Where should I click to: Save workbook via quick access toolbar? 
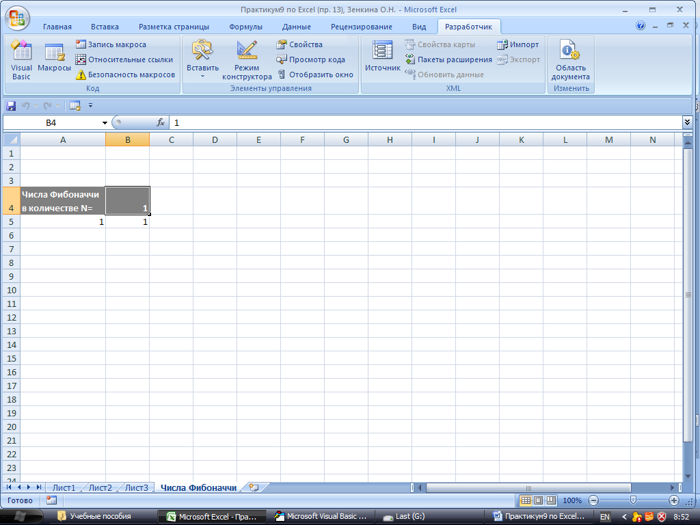(x=11, y=106)
